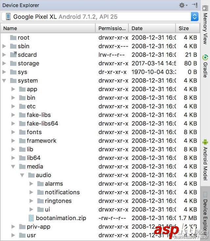Open the Gradle side tab
The image size is (210, 241).
205,66
